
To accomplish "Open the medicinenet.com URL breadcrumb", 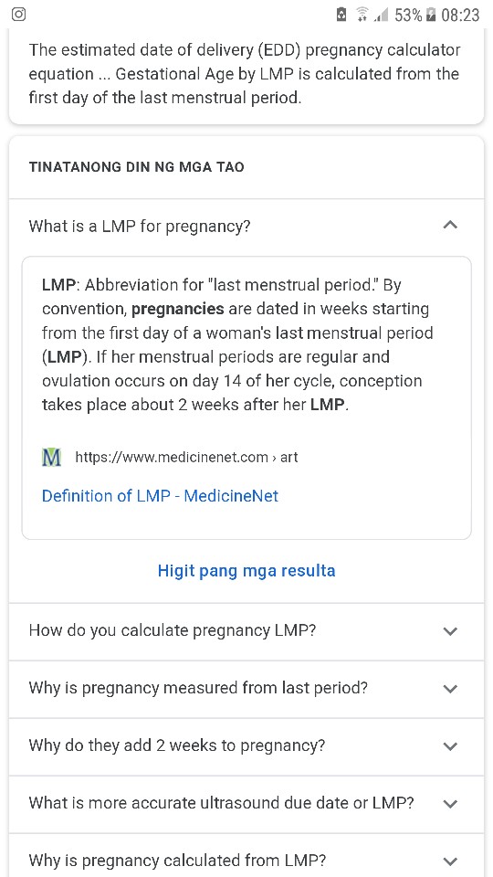I will pos(186,458).
